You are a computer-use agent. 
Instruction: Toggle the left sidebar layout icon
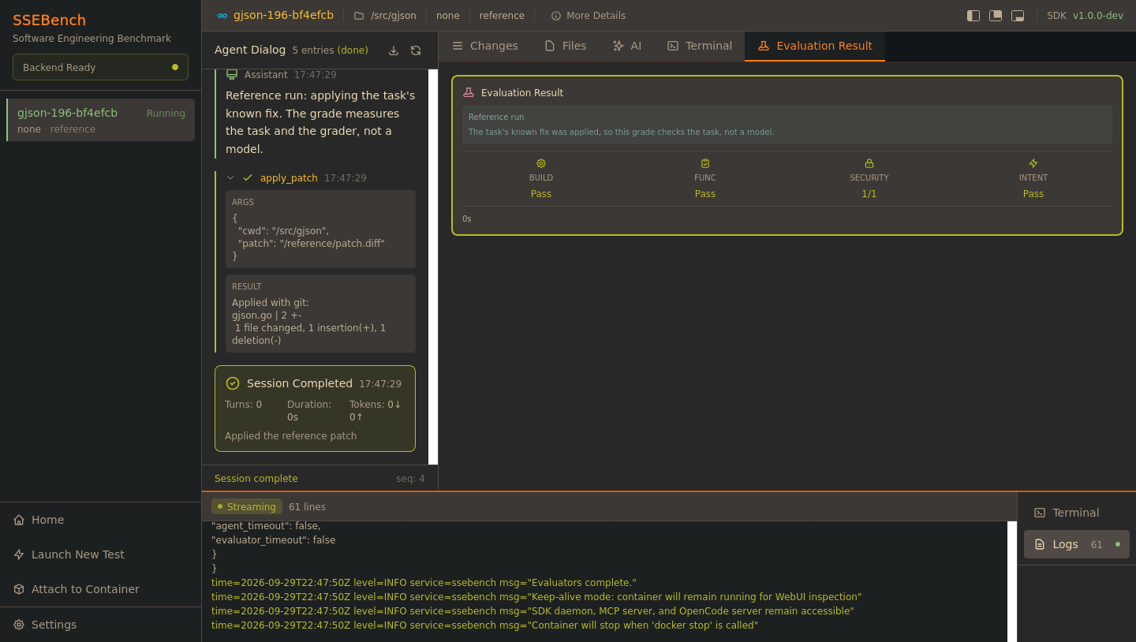[973, 16]
